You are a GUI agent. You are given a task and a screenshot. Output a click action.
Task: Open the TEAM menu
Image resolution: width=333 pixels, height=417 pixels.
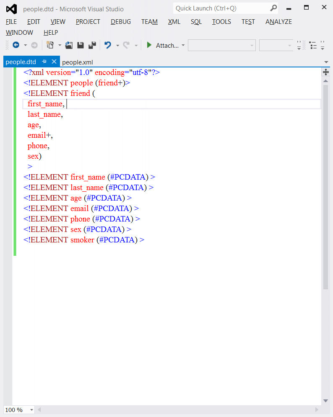pyautogui.click(x=149, y=22)
